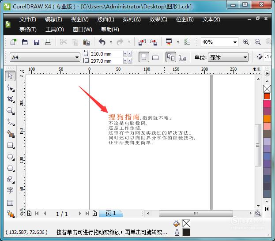The image size is (275, 241).
Task: Open the 编辑(E) menu
Action: [53, 19]
